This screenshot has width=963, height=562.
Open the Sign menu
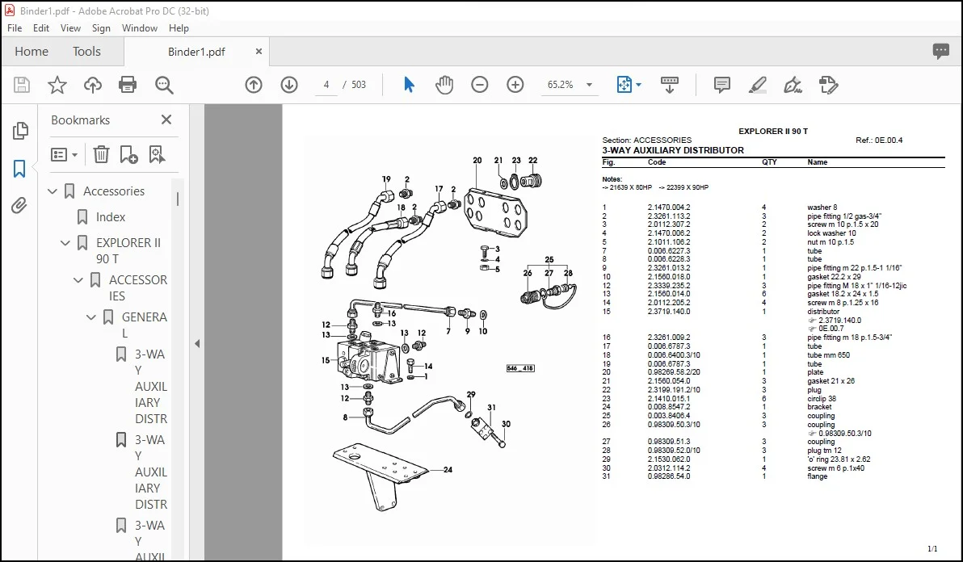click(101, 28)
